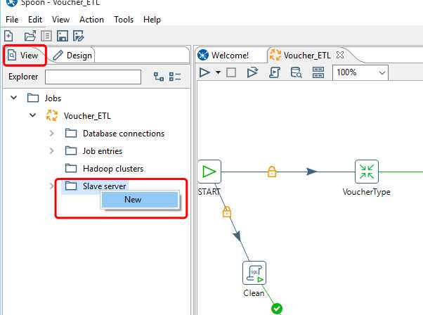
Task: Click the Expand all tree icon in Explorer
Action: pyautogui.click(x=159, y=77)
